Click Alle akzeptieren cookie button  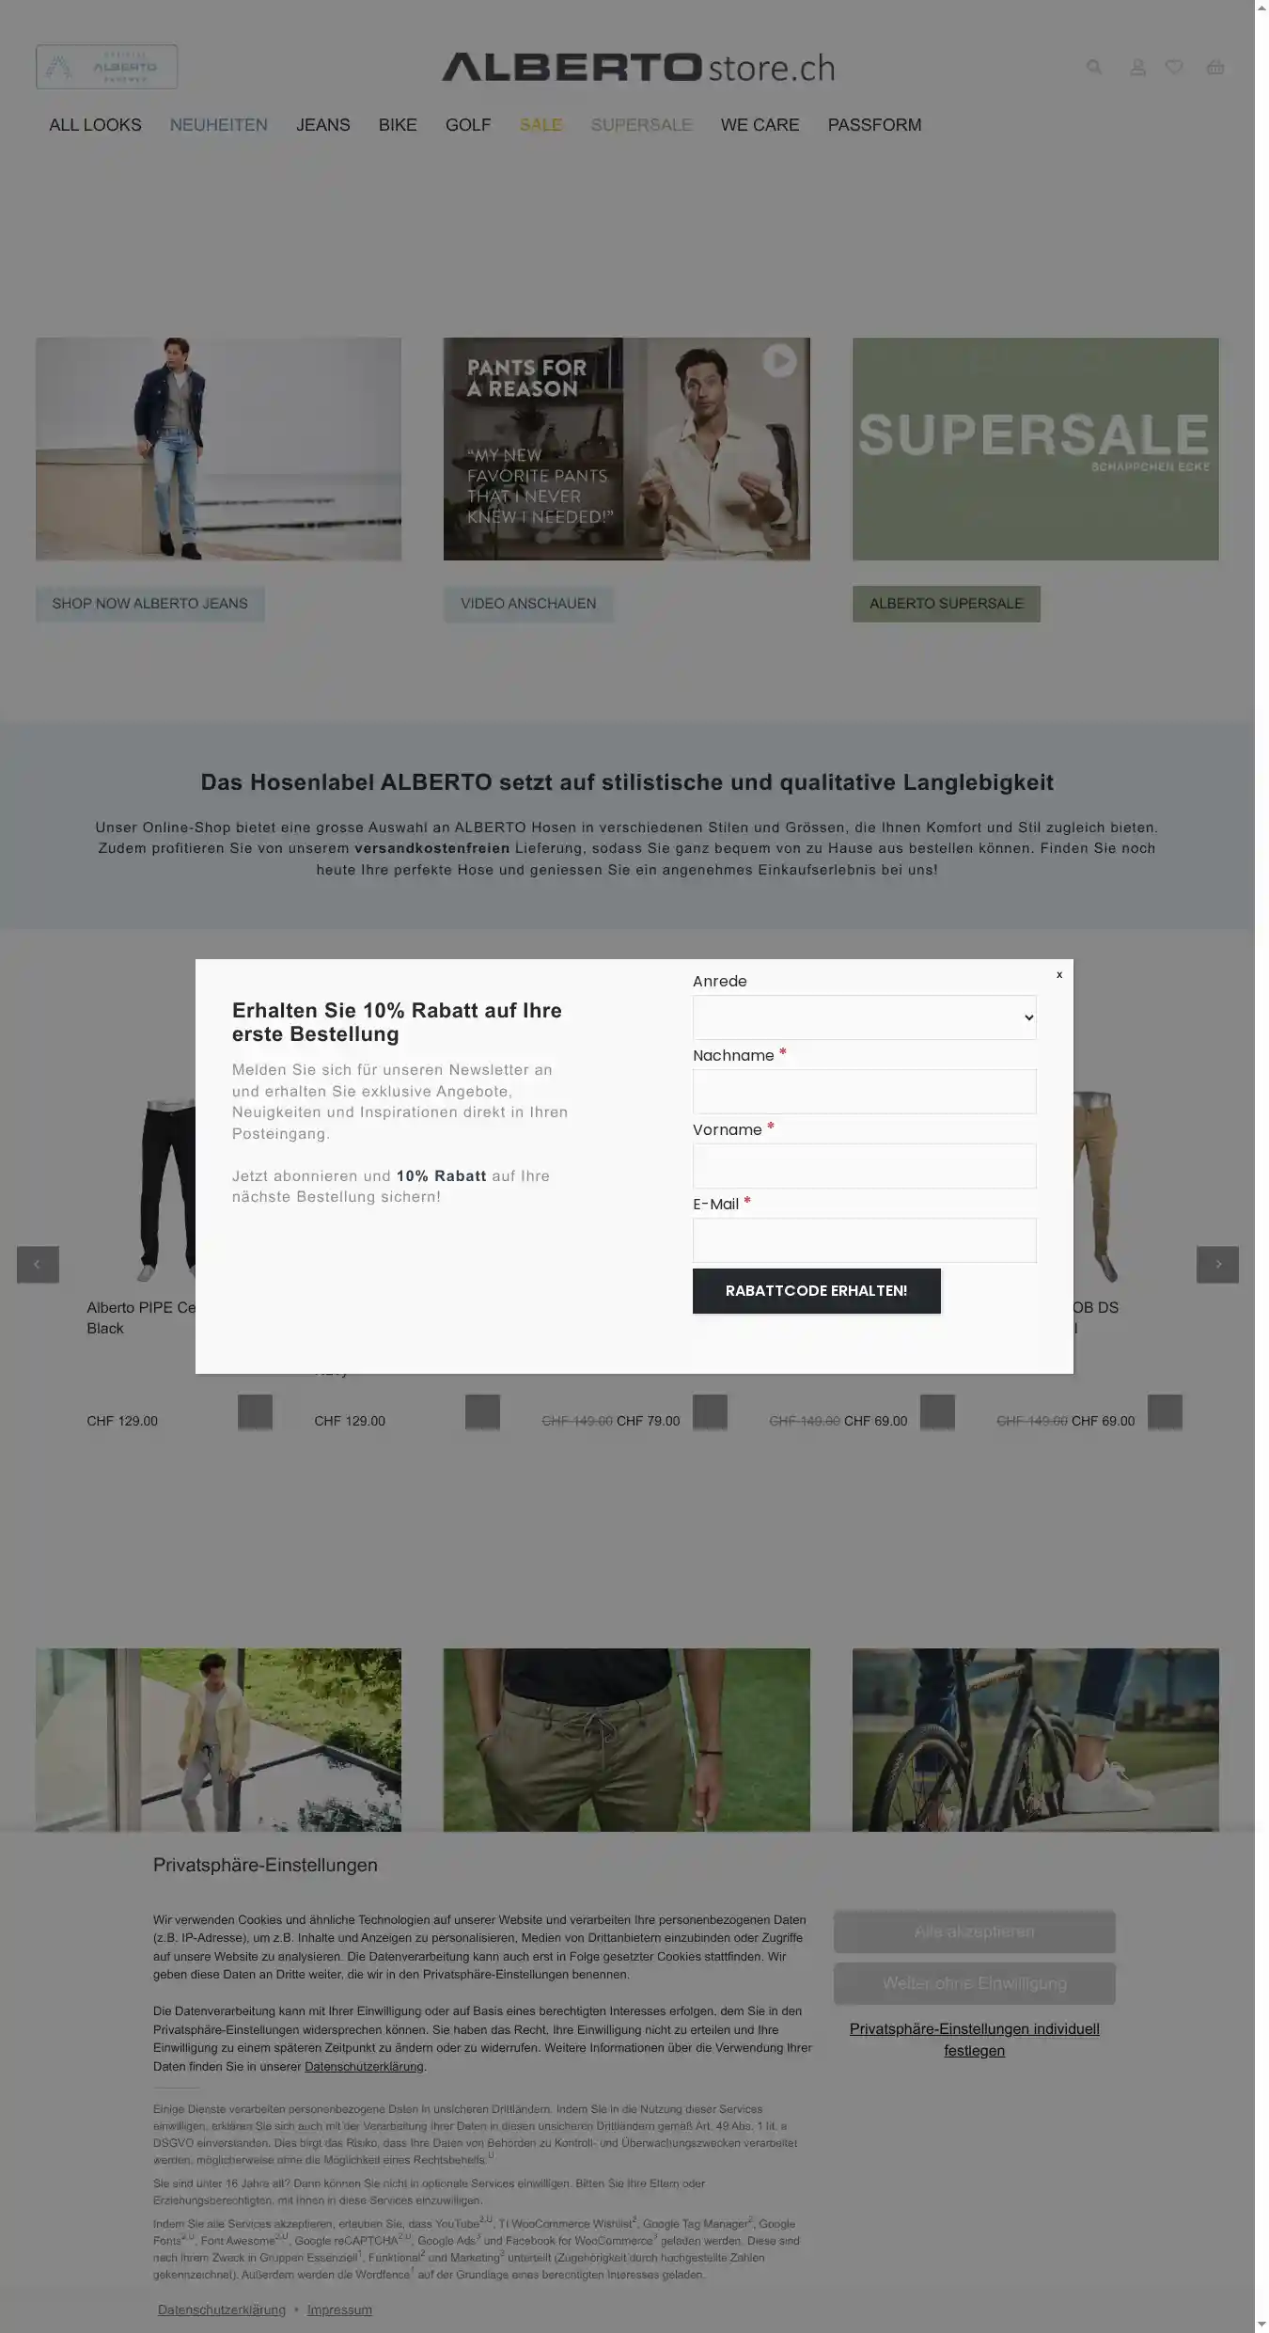[x=974, y=1931]
